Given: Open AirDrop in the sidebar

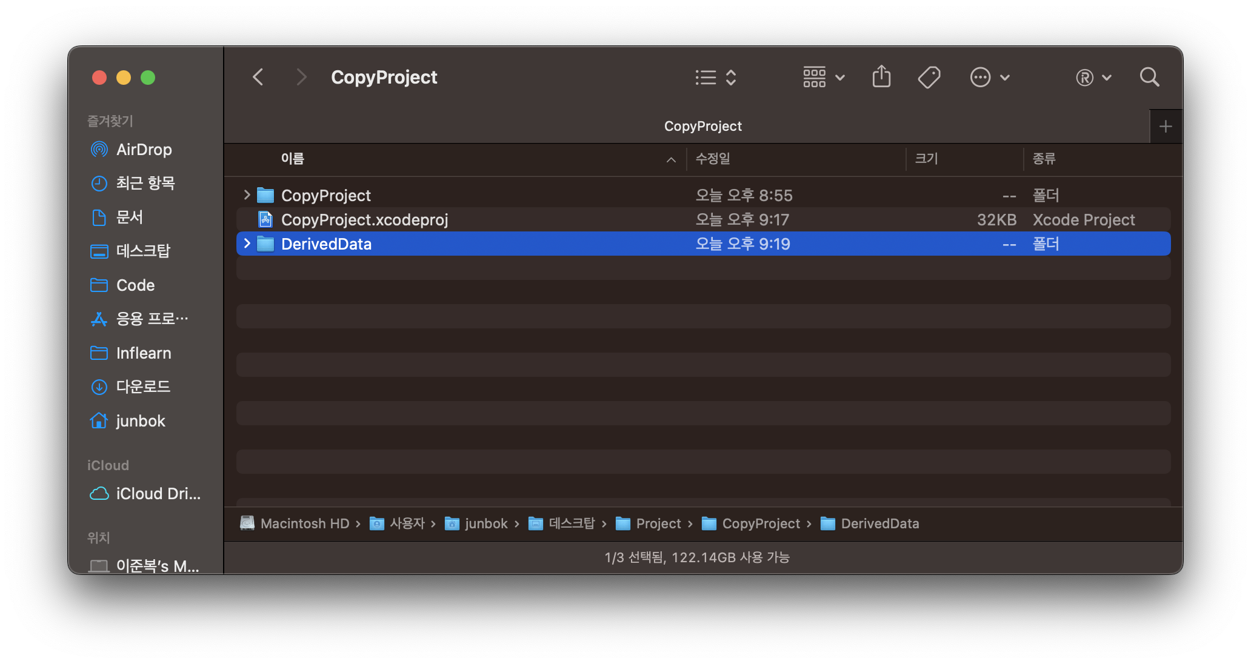Looking at the screenshot, I should (144, 149).
